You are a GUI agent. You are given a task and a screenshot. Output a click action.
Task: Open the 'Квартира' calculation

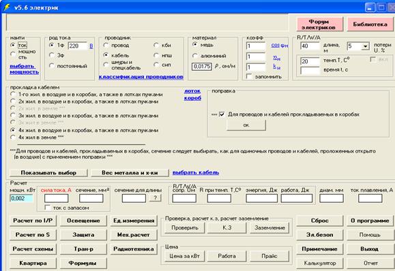(33, 264)
